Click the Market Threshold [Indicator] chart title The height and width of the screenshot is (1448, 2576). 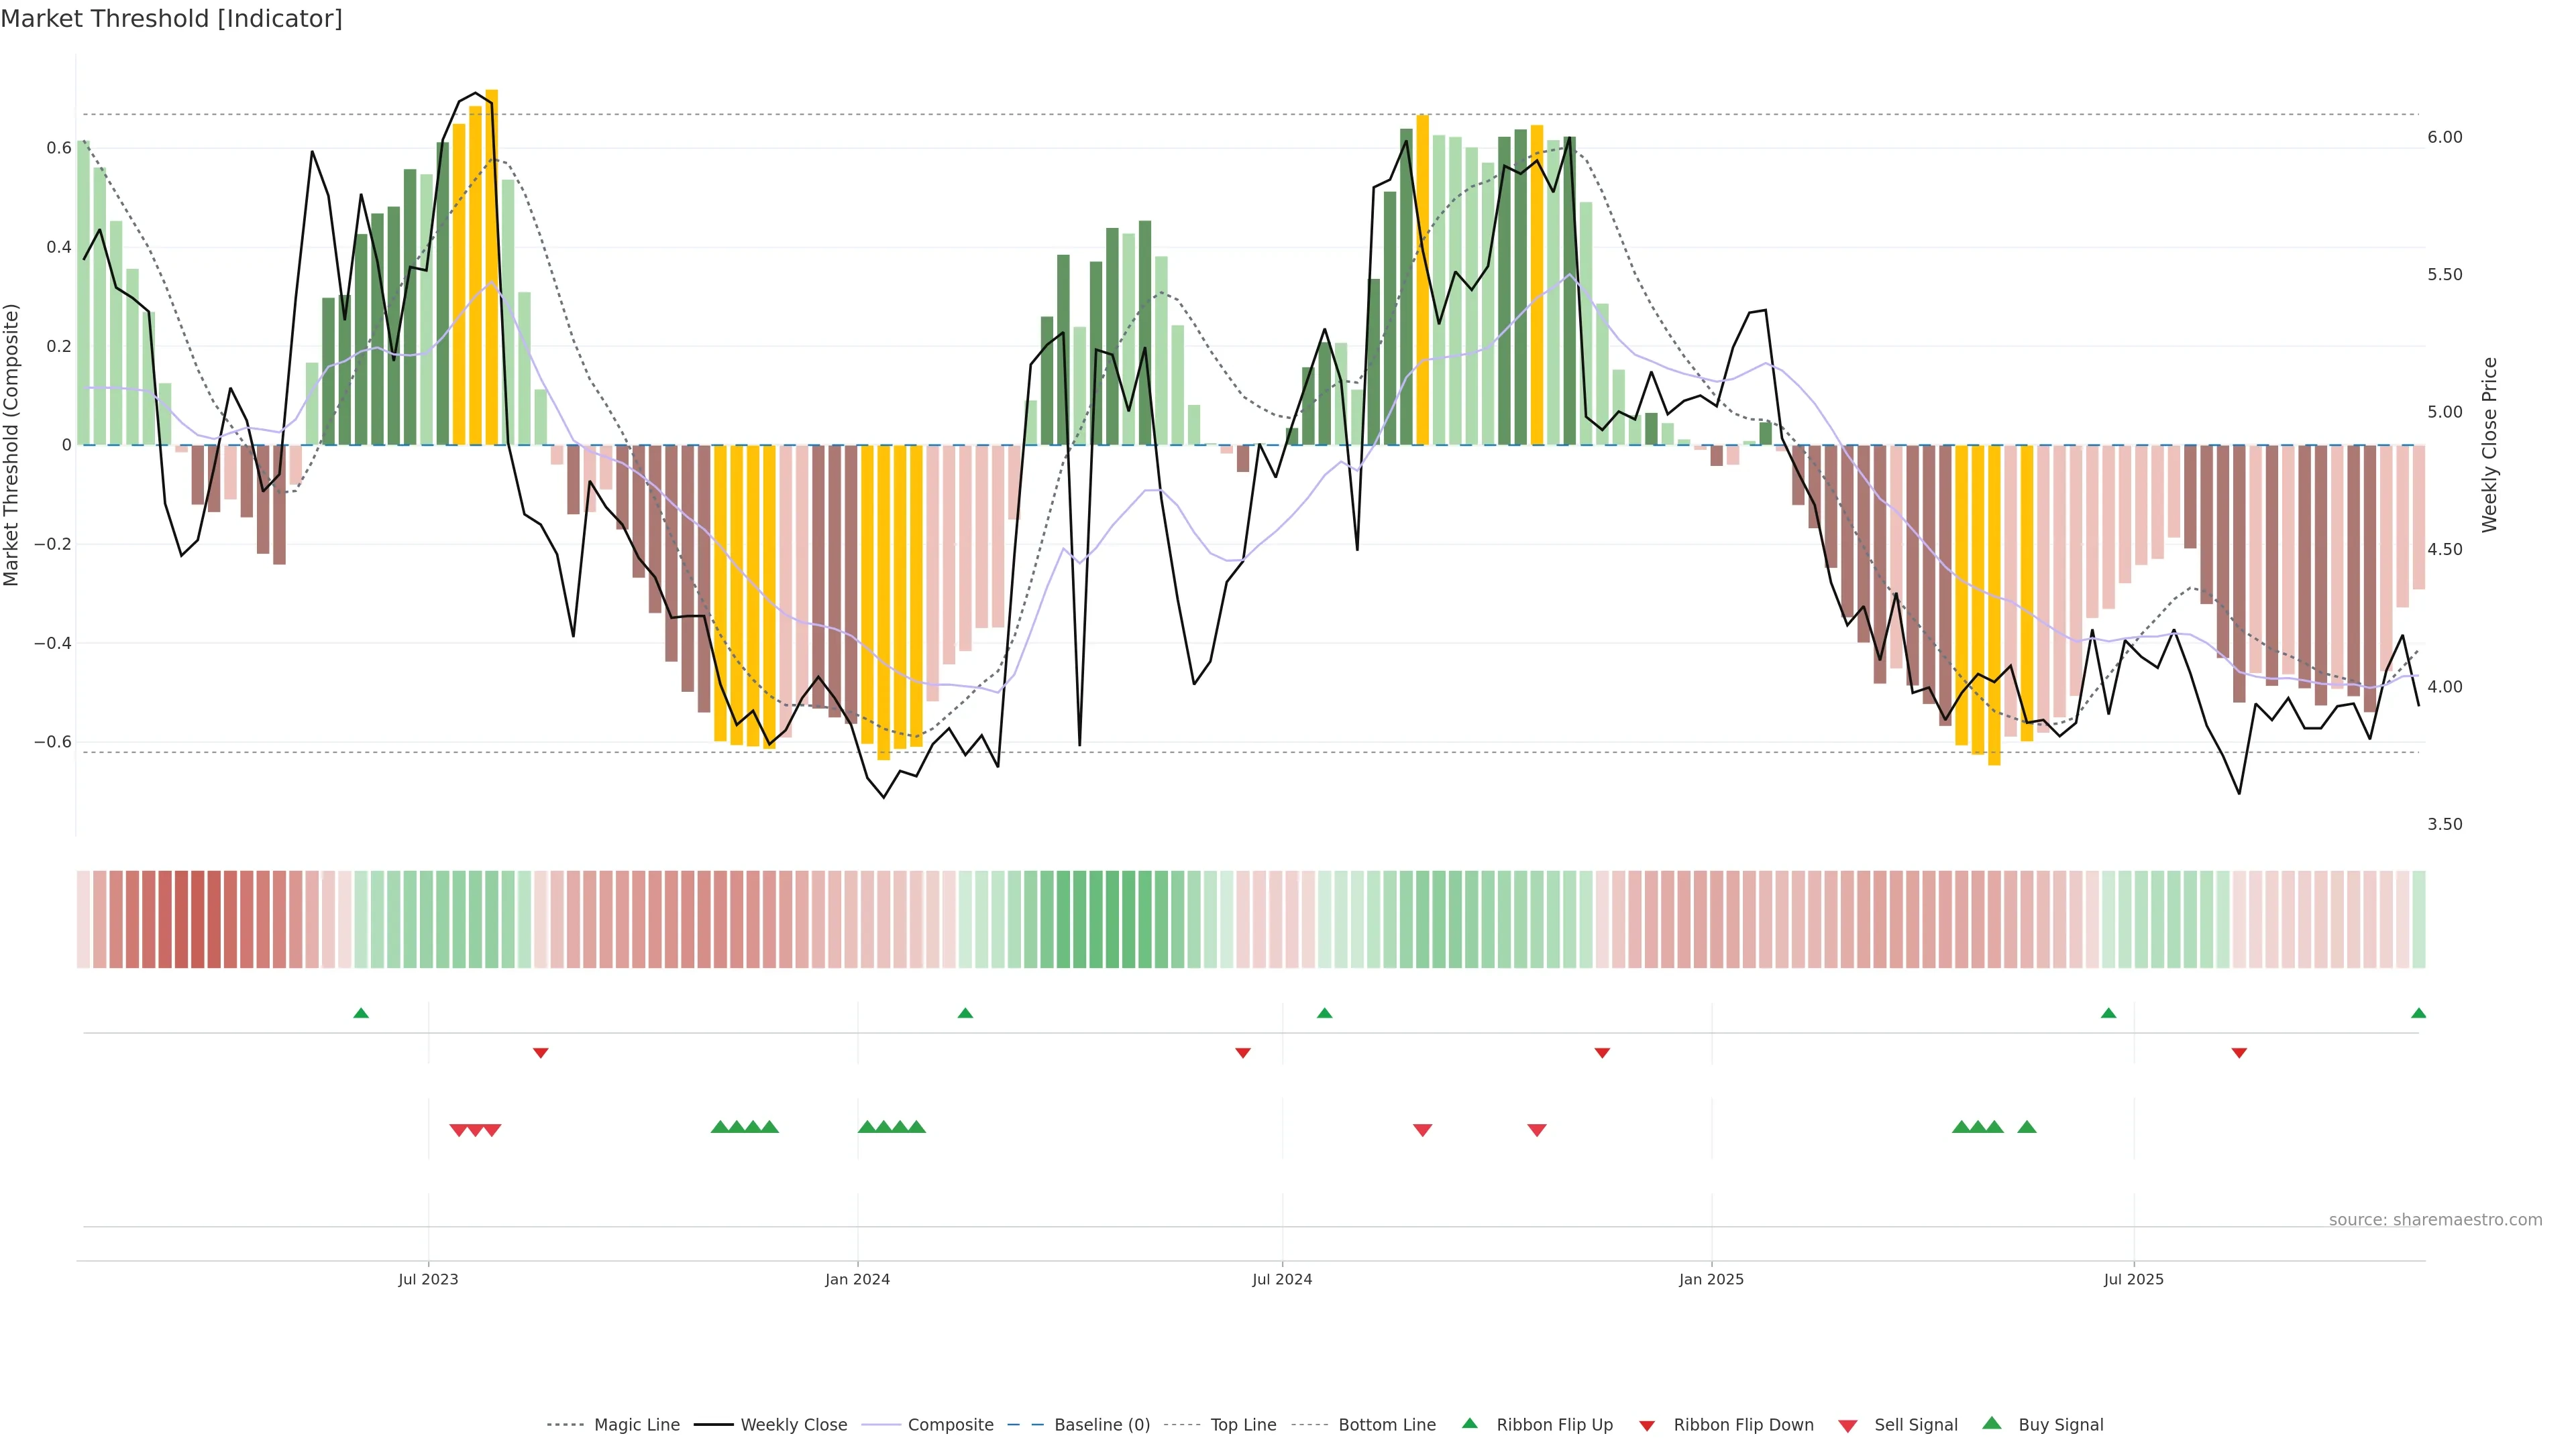[171, 19]
